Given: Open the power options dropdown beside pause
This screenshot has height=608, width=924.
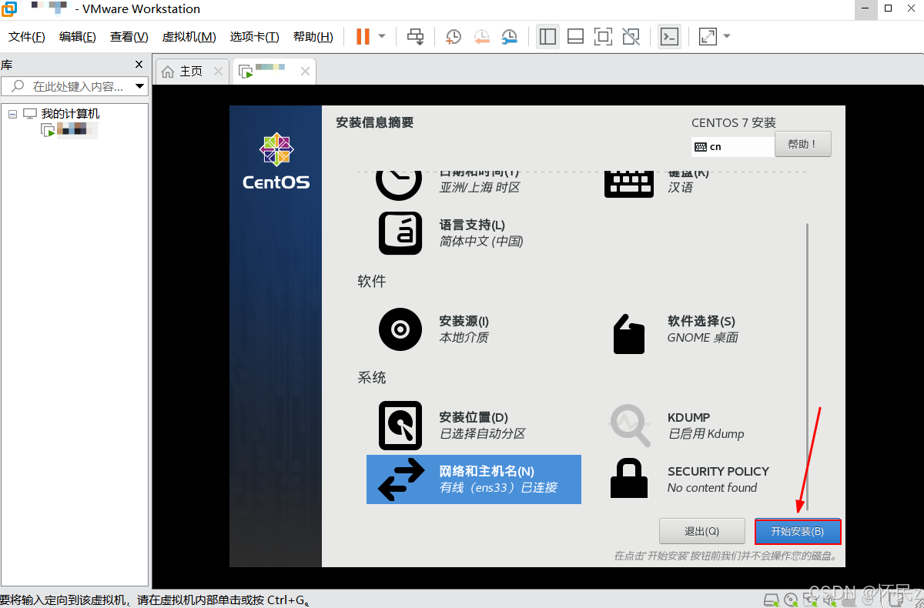Looking at the screenshot, I should [x=382, y=36].
